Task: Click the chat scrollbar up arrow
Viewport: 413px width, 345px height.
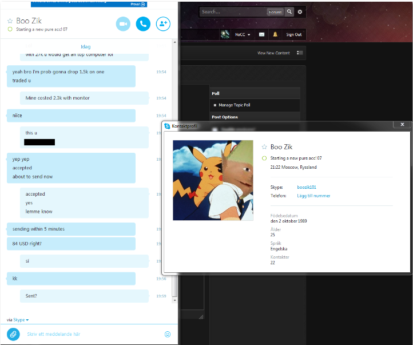Action: coord(174,42)
